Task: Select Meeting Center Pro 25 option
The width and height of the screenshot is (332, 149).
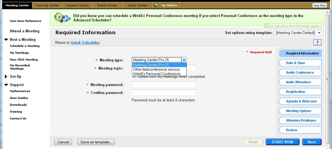Action: pos(159,65)
